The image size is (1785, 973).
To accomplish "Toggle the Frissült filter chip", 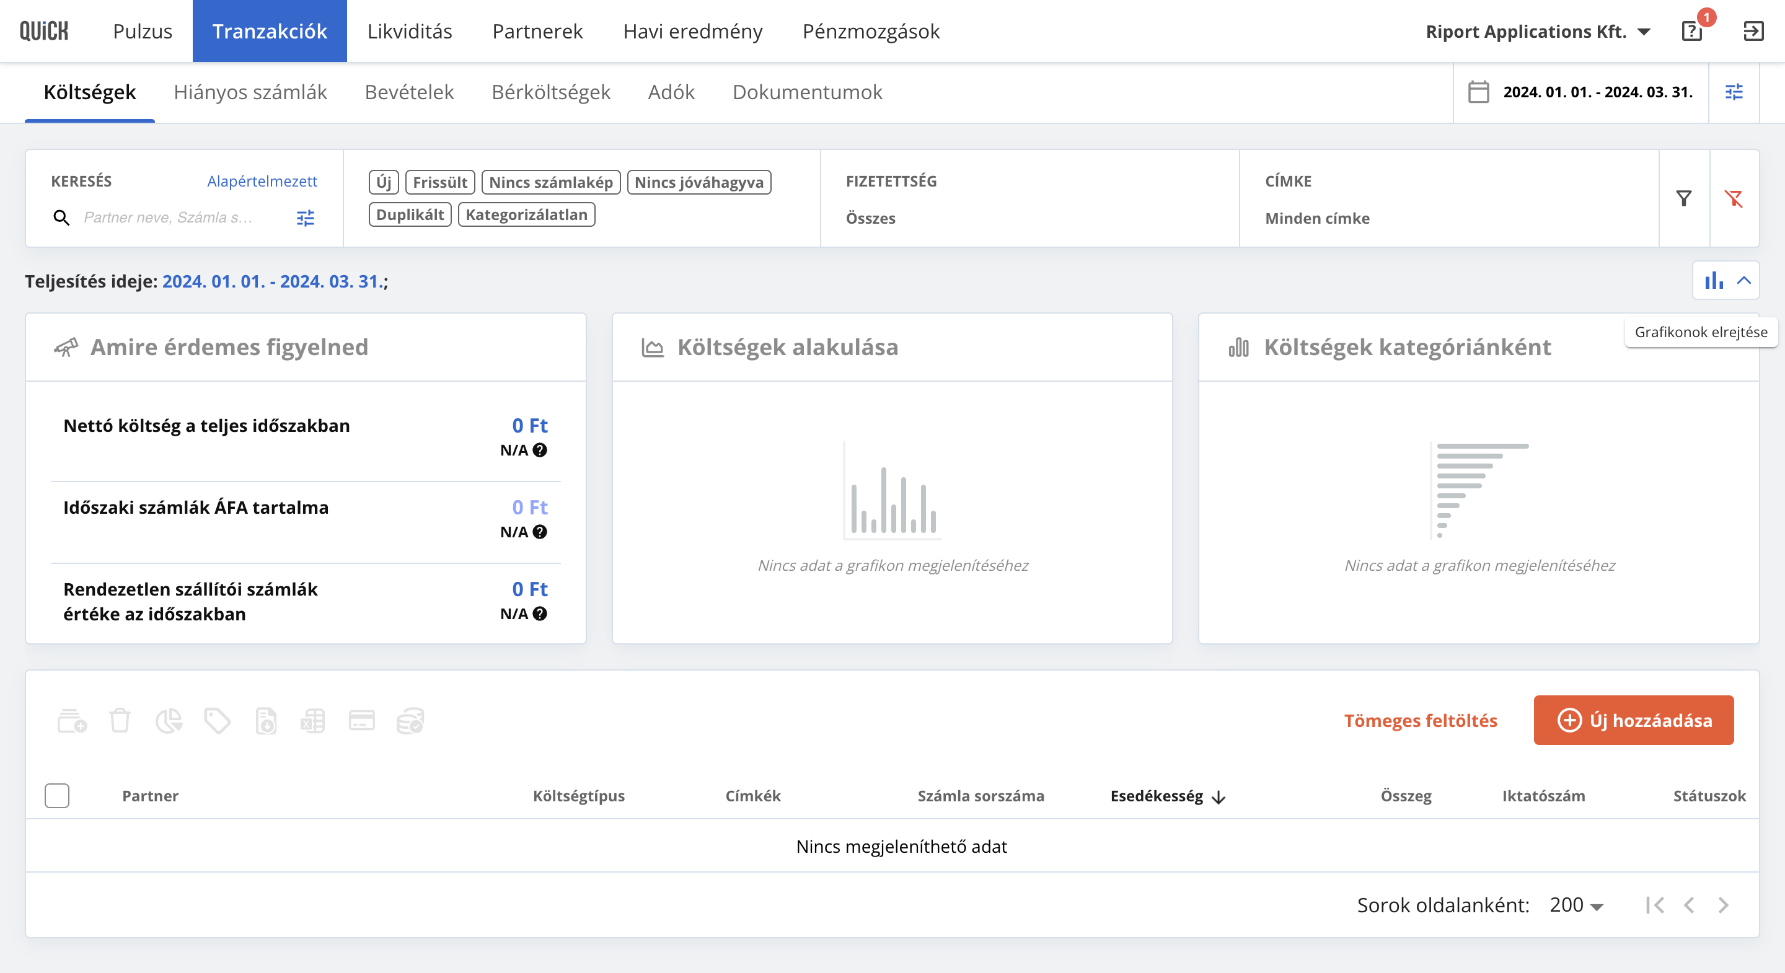I will click(440, 182).
